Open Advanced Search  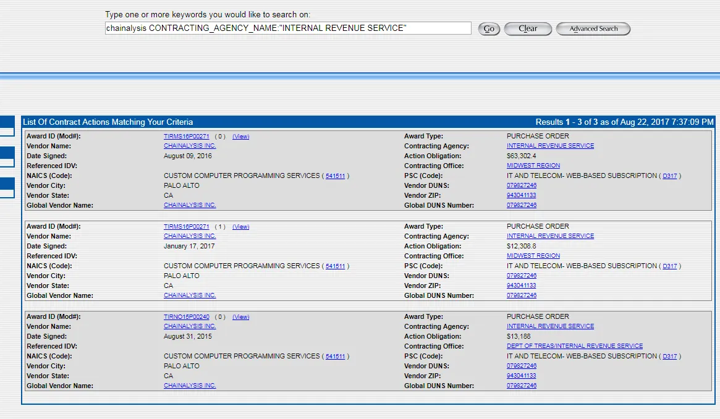tap(593, 29)
